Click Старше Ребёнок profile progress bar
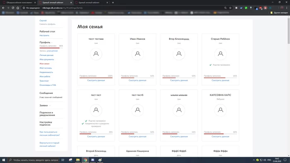290x163 pixels. click(220, 78)
